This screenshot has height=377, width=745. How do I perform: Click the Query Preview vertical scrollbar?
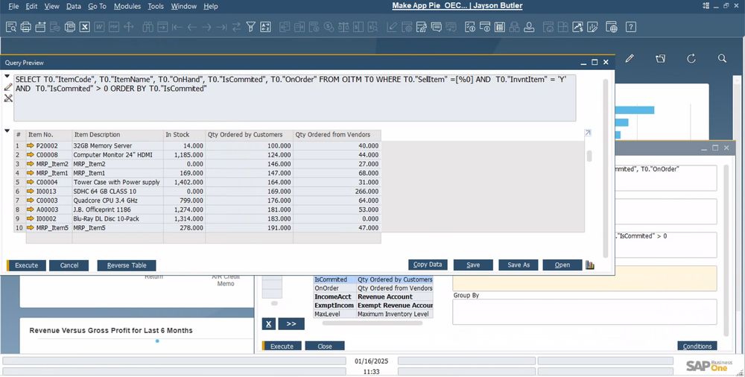[x=605, y=169]
